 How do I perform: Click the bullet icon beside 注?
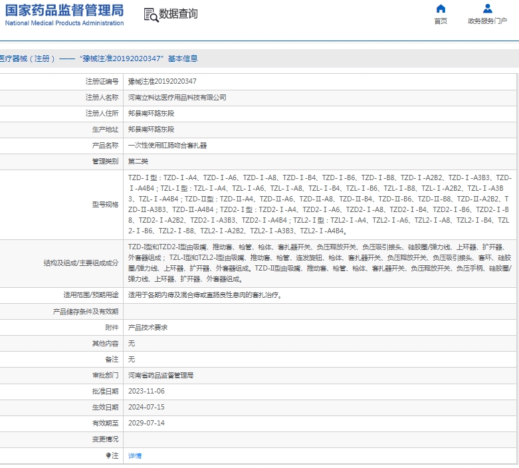[x=108, y=456]
